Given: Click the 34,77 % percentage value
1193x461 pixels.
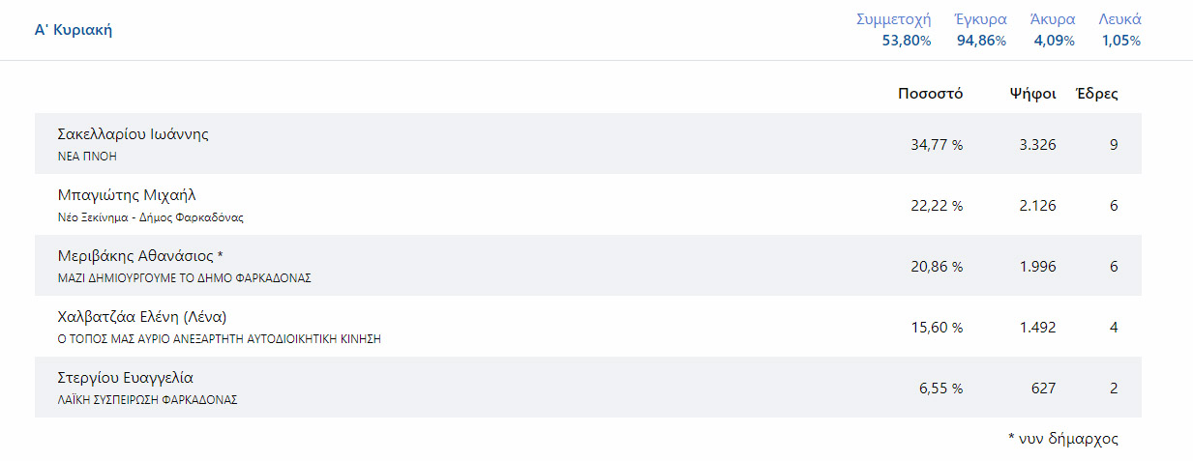Looking at the screenshot, I should [937, 145].
